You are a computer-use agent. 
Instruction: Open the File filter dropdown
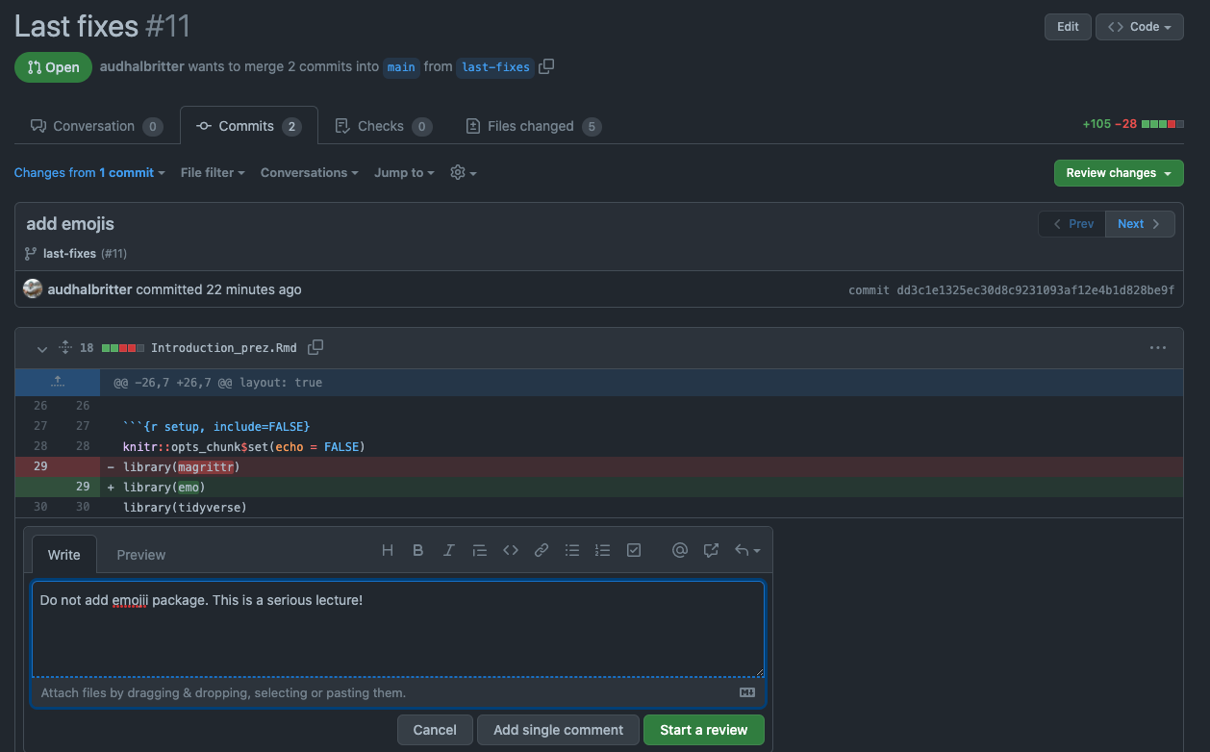point(213,173)
